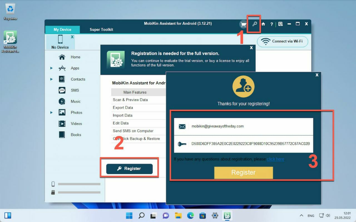356x222 pixels.
Task: Show hidden system tray icons chevron
Action: pos(301,216)
